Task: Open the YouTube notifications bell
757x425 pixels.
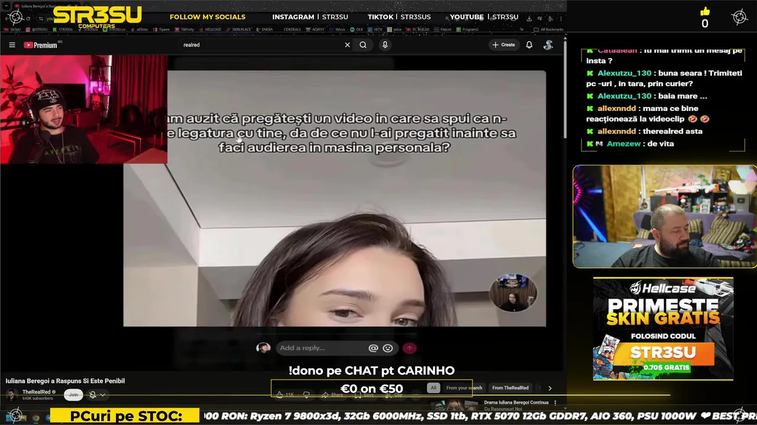Action: [529, 45]
